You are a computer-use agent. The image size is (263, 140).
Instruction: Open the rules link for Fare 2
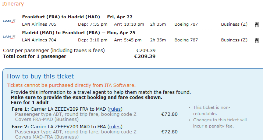115,127
